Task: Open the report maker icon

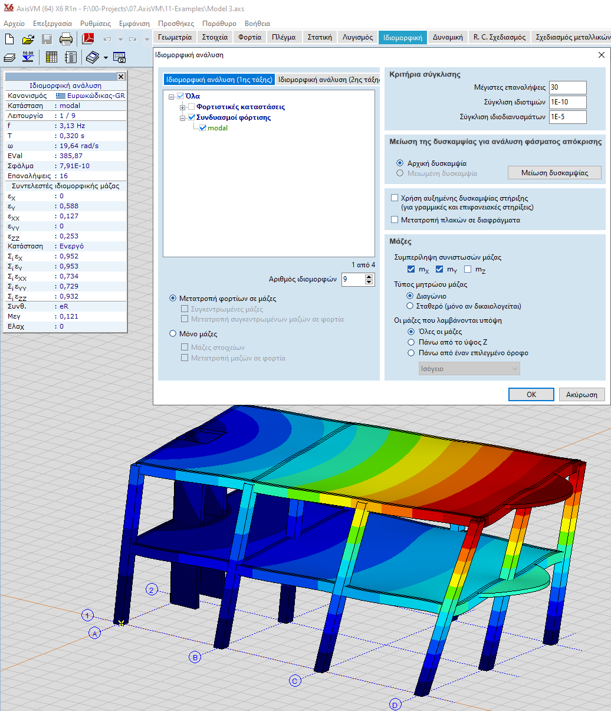Action: tap(71, 57)
